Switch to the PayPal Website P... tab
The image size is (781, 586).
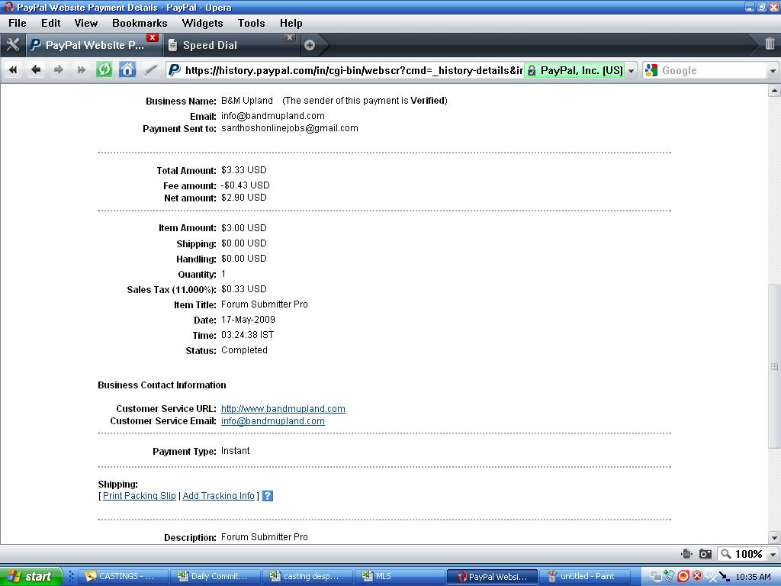pyautogui.click(x=95, y=45)
